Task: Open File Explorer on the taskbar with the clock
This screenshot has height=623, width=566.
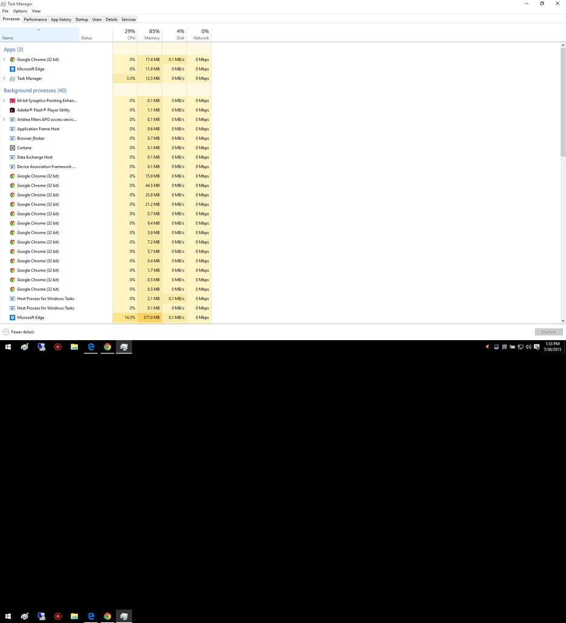Action: (x=74, y=347)
